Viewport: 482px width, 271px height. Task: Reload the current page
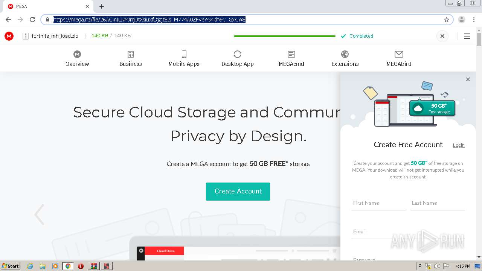[x=32, y=20]
